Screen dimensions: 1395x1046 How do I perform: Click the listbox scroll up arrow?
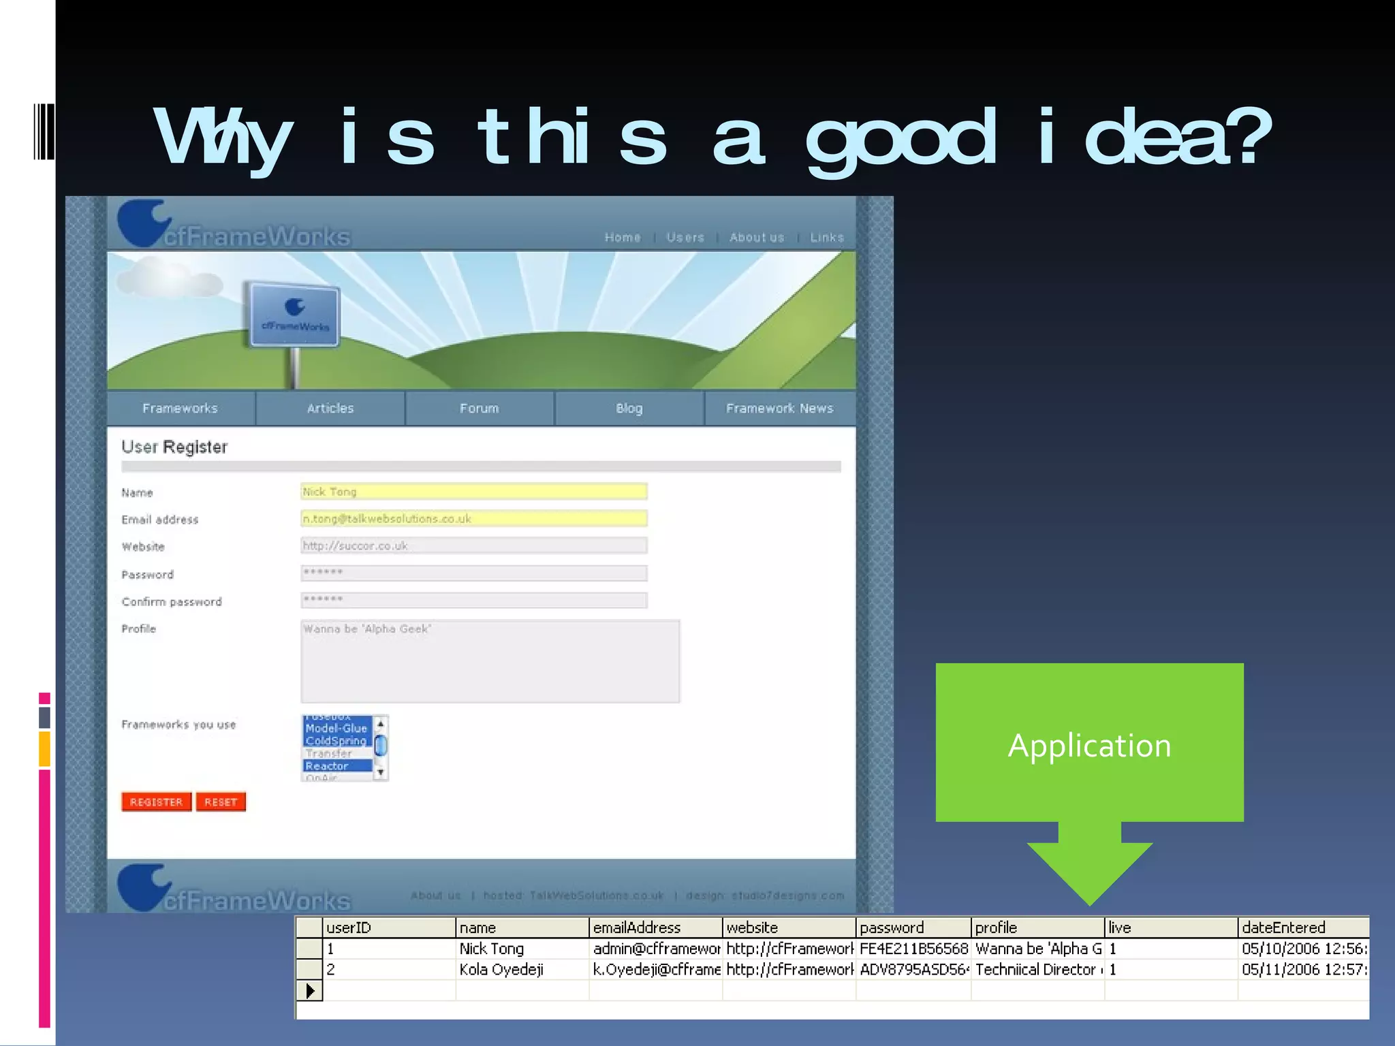pos(381,723)
